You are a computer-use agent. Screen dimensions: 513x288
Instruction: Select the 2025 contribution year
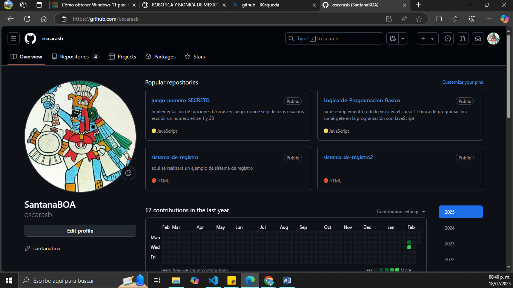461,212
